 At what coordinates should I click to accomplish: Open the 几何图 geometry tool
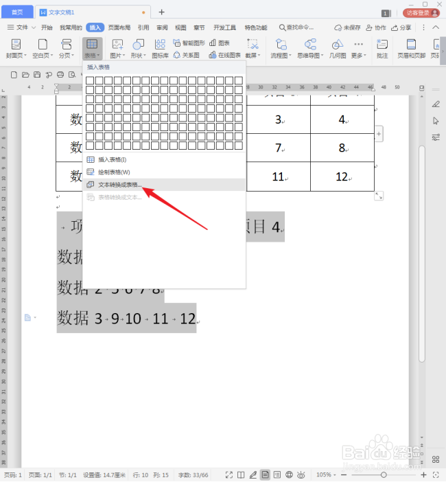(338, 48)
